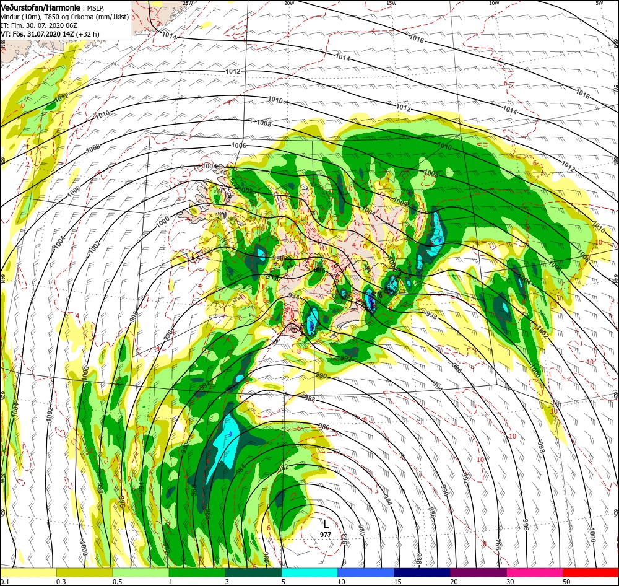This screenshot has width=619, height=586.
Task: Click the 'VT: Fös. 31.07.2020 14Z' valid time
Action: tap(38, 34)
